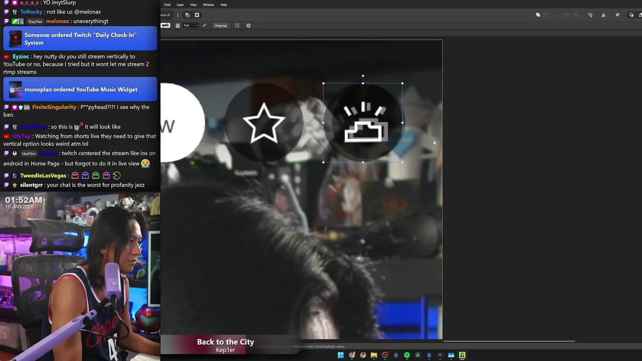
Task: Open the View menu
Action: (x=193, y=5)
